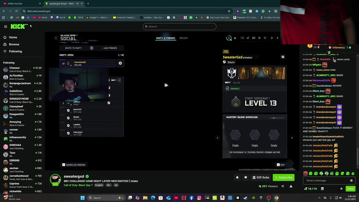The height and width of the screenshot is (202, 359).
Task: Click the 'fat' stream tag
Action: point(116,185)
